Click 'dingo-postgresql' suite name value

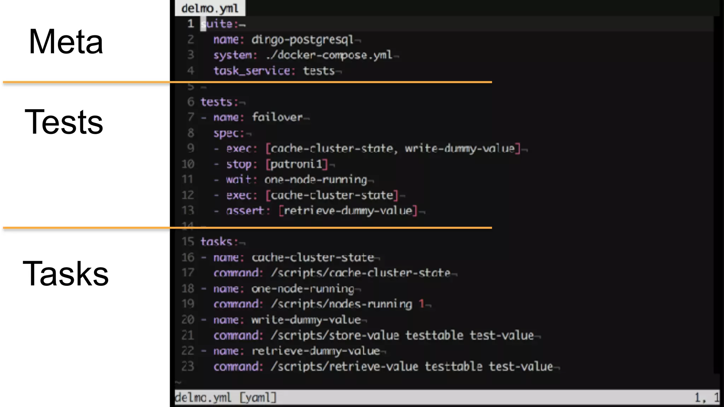(x=302, y=40)
